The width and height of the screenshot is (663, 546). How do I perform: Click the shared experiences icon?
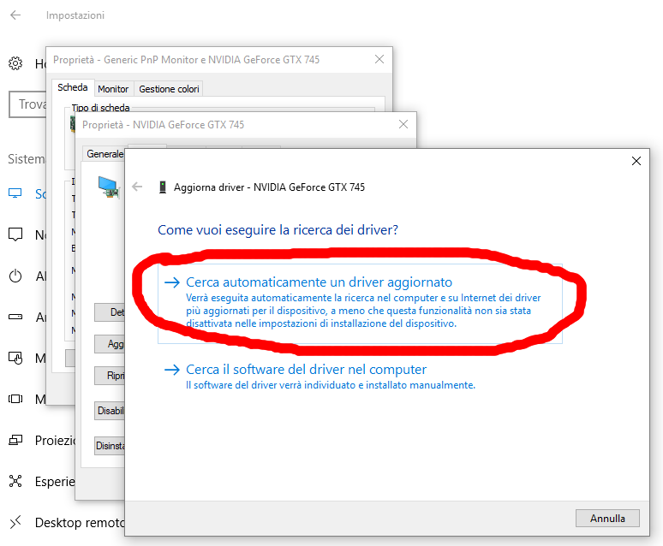point(15,481)
